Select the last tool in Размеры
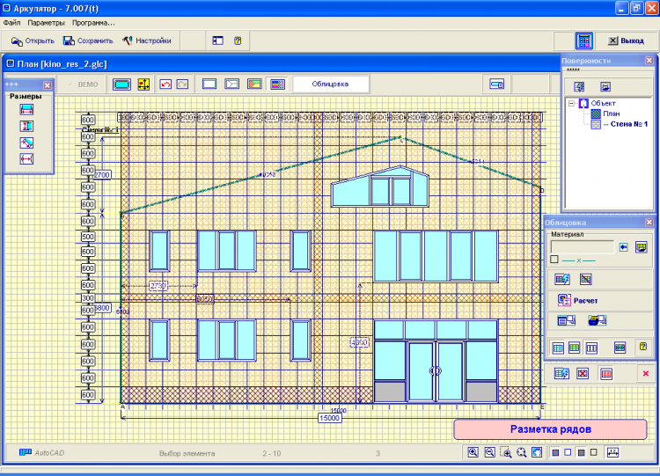 [26, 159]
